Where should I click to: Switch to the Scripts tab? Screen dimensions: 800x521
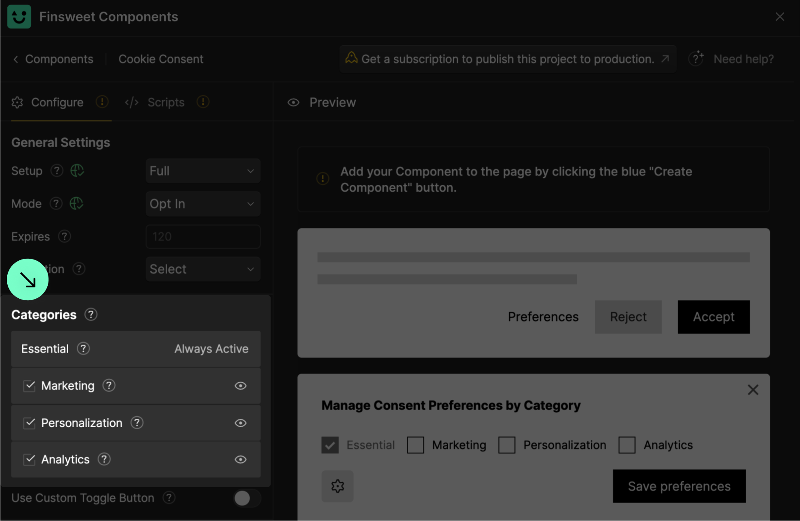coord(166,102)
